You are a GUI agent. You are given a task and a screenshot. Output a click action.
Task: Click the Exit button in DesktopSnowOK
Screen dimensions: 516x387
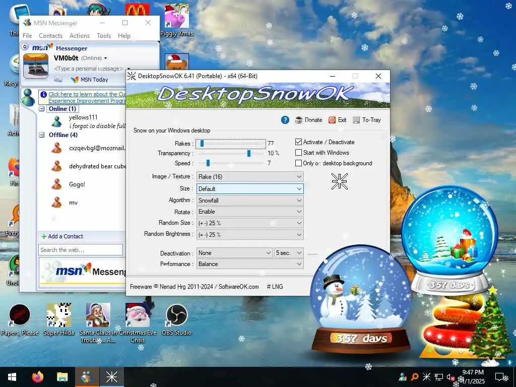point(337,120)
